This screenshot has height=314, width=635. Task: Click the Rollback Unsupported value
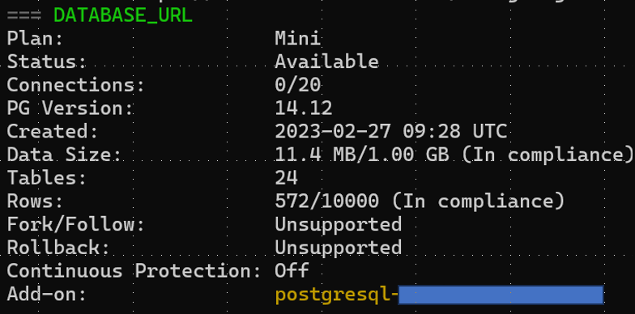339,248
